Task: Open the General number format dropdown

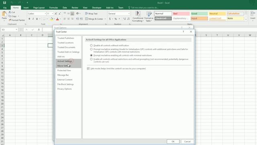Action: (129, 13)
